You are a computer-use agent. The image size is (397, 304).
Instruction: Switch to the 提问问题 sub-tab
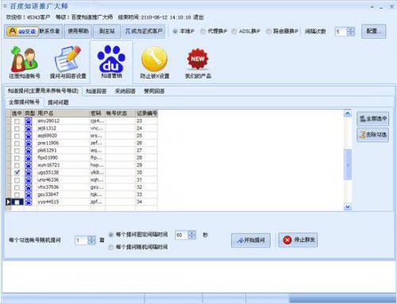point(58,102)
